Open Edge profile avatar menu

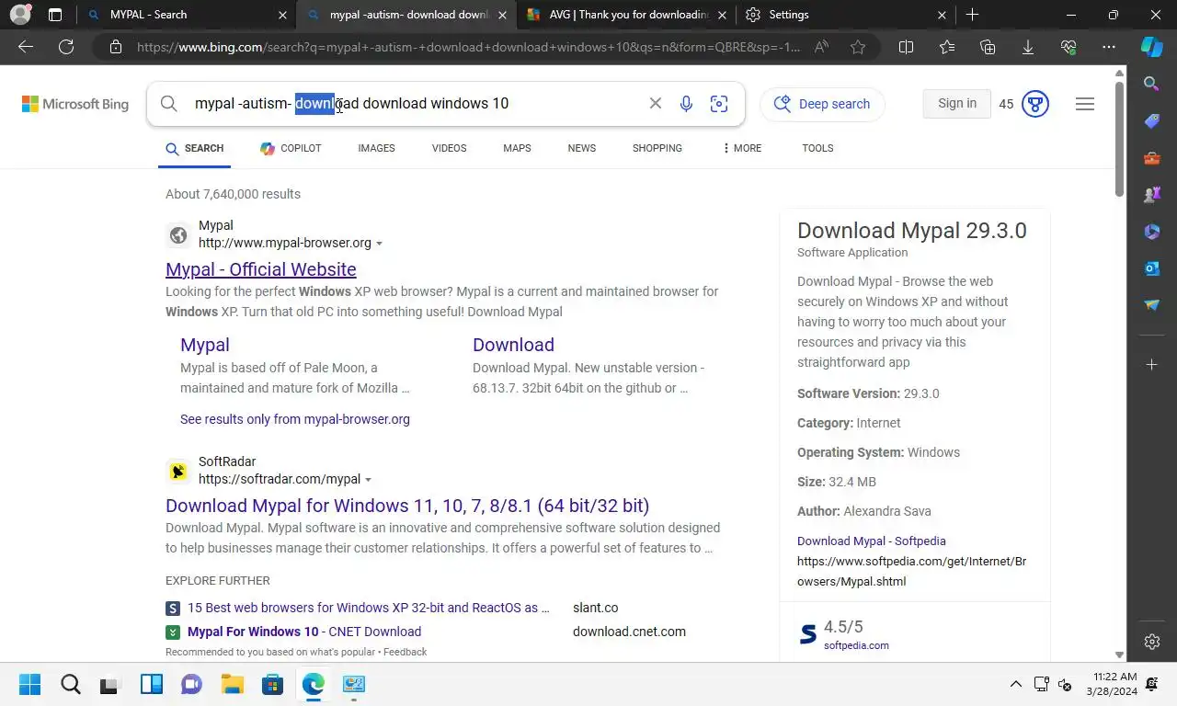[20, 15]
